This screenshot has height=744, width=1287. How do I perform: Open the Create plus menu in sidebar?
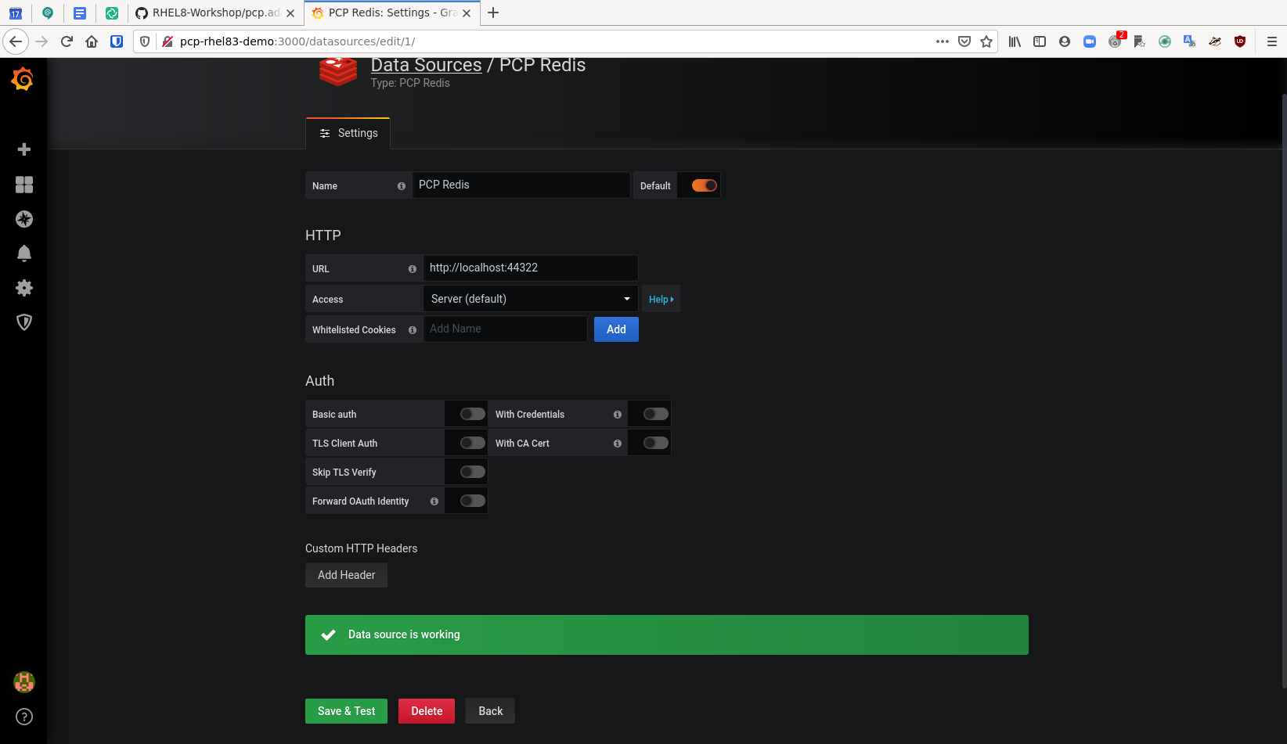(x=24, y=149)
